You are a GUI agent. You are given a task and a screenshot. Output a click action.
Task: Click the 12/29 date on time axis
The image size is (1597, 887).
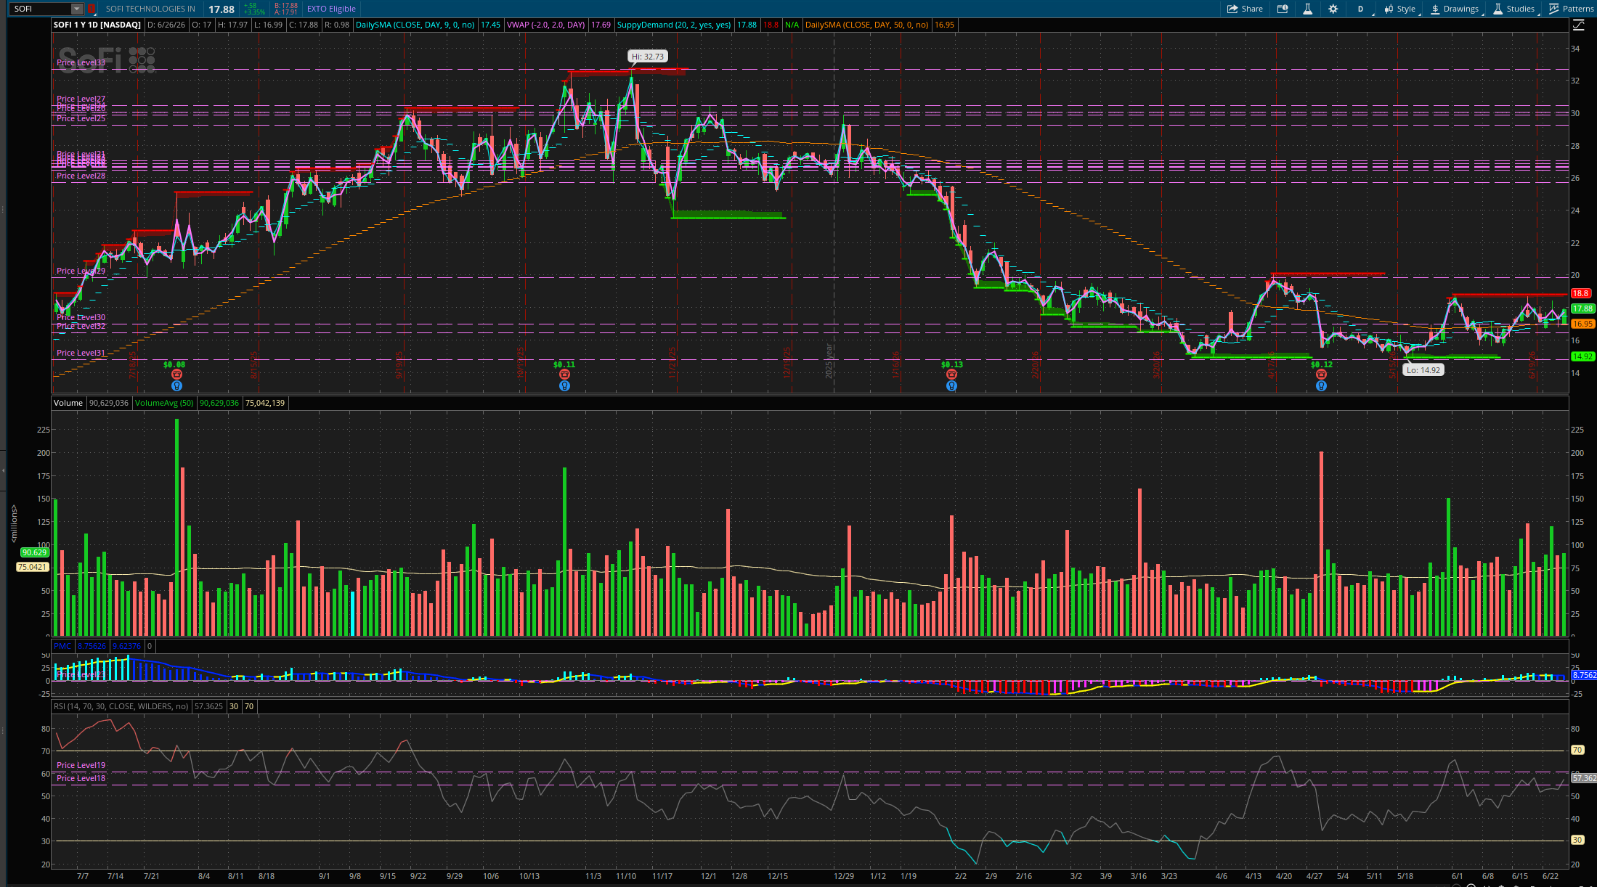(844, 876)
